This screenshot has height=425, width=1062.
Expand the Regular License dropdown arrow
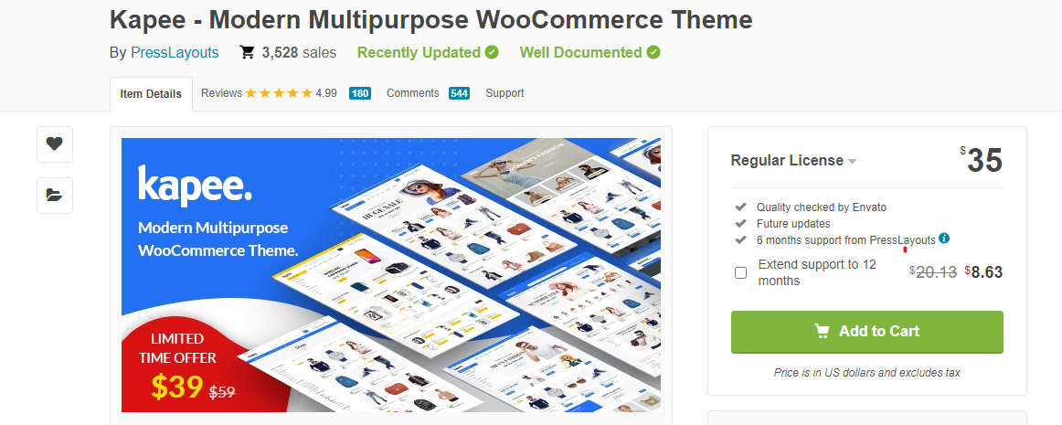852,162
